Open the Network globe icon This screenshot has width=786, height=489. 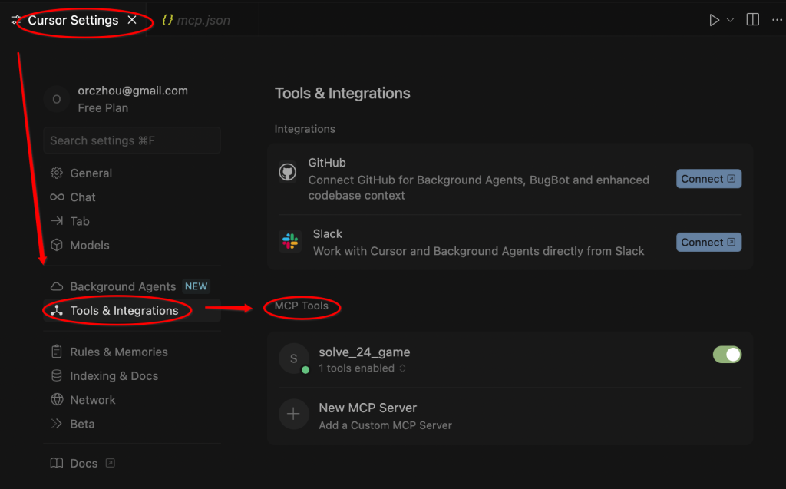[x=56, y=399]
